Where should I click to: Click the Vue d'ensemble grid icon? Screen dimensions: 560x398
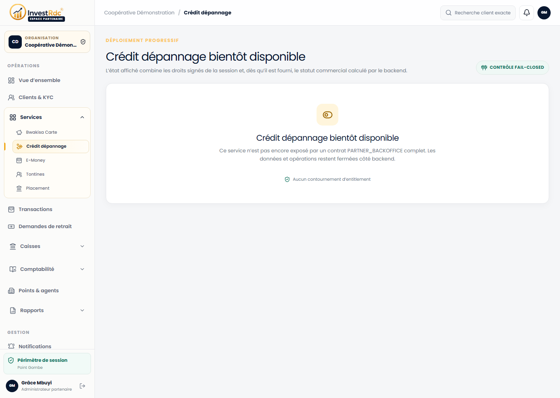coord(11,80)
